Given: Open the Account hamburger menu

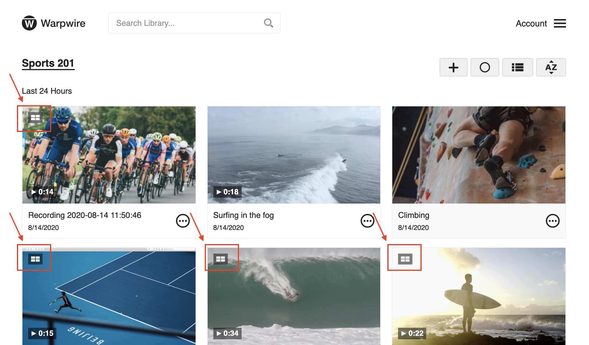Looking at the screenshot, I should coord(560,23).
